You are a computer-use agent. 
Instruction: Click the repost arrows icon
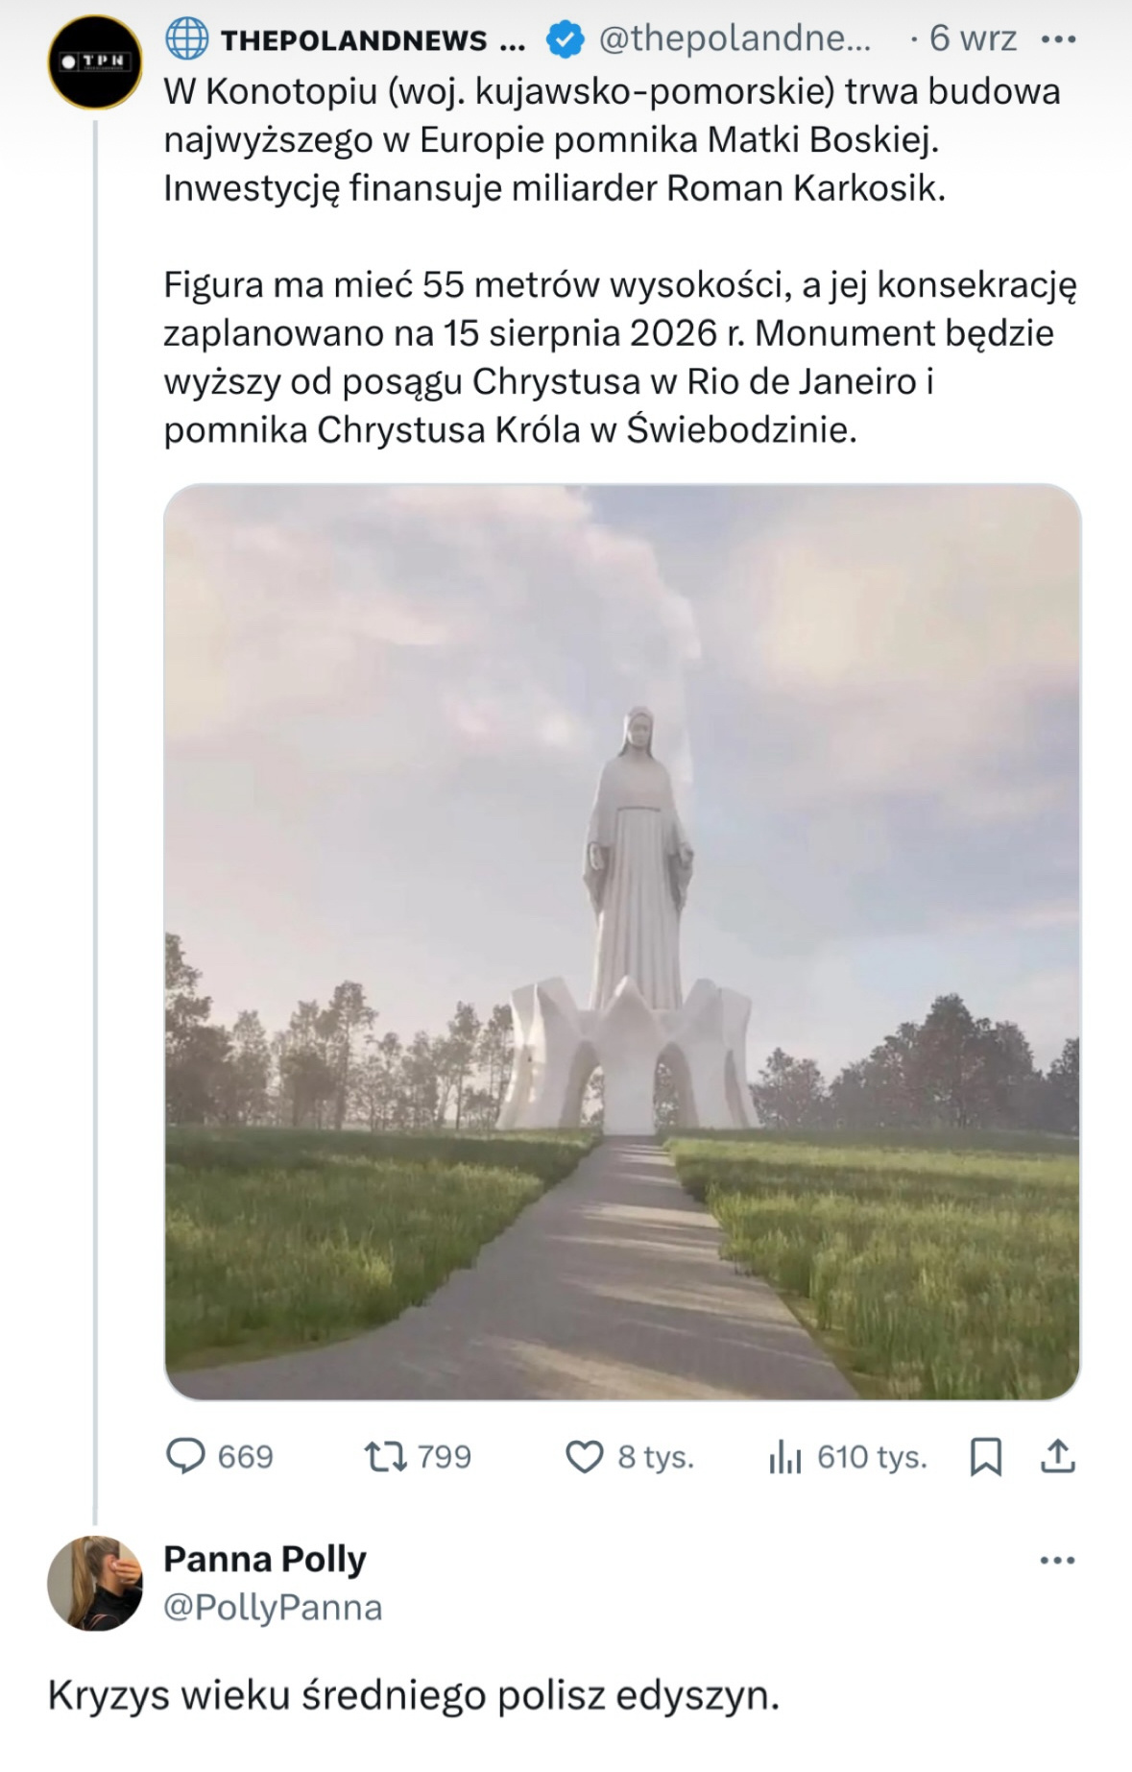click(x=386, y=1456)
